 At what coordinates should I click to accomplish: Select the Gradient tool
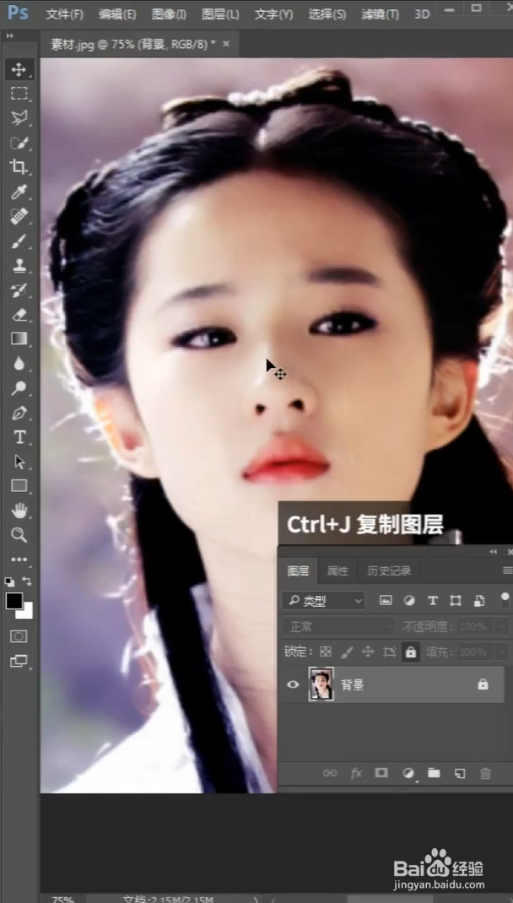click(19, 338)
